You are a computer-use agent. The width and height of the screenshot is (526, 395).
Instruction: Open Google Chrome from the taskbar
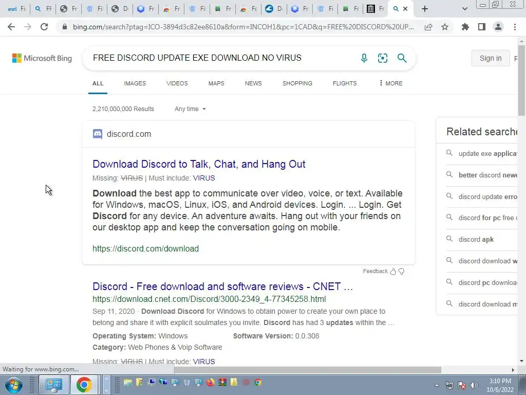[84, 385]
